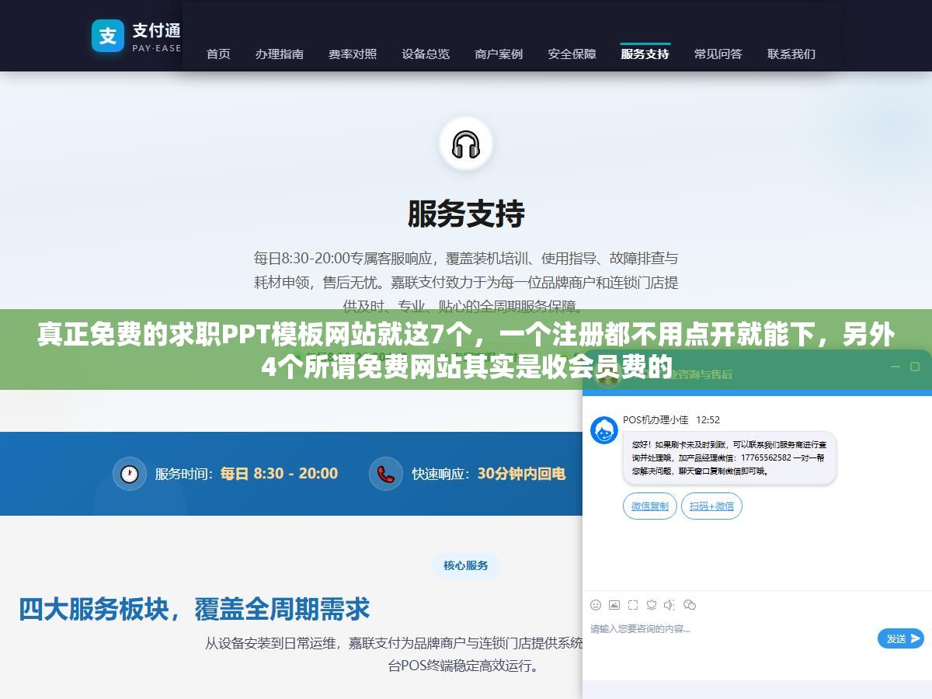Open 常见问答 navigation item
932x699 pixels.
point(718,54)
